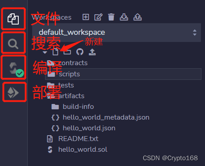Open hello_world_metadata.json file

[100, 117]
